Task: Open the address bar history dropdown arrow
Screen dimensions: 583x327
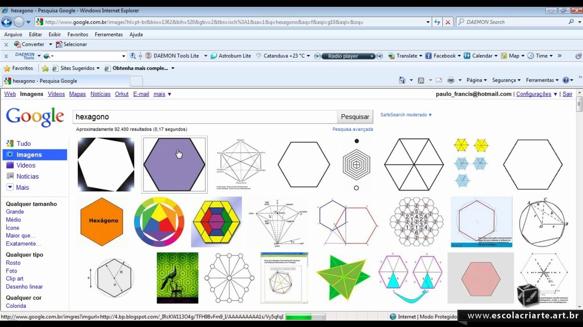Action: click(x=428, y=22)
